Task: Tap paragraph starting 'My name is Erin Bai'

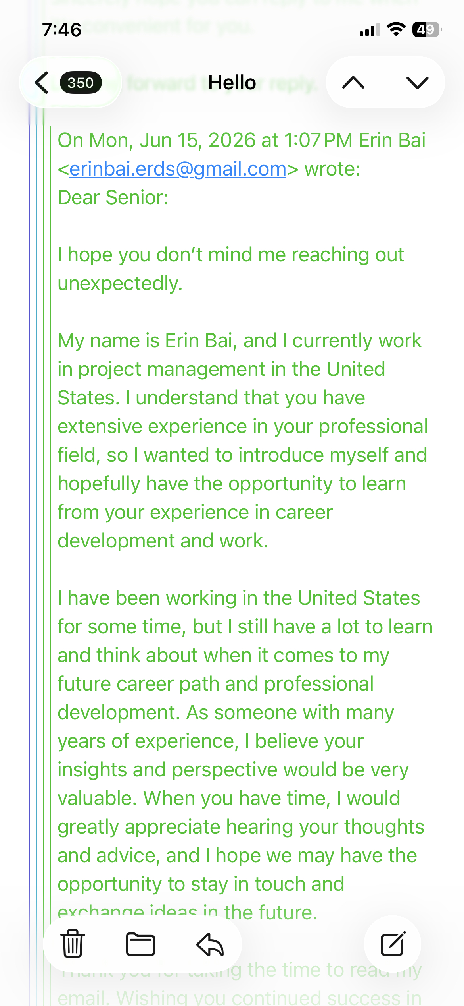Action: pyautogui.click(x=243, y=441)
